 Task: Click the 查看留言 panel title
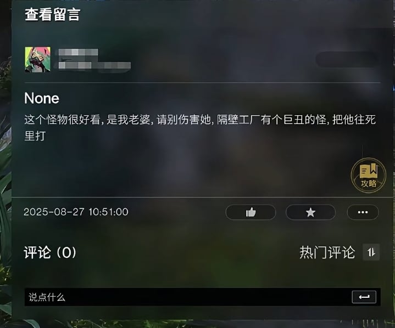pos(53,14)
